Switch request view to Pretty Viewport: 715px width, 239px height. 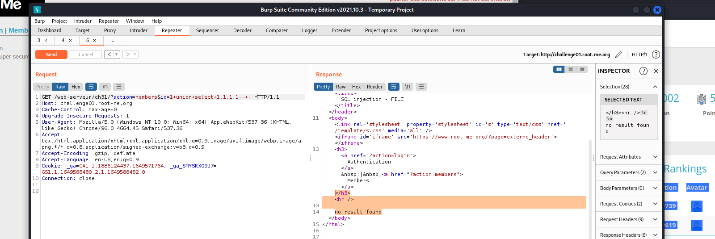[42, 87]
